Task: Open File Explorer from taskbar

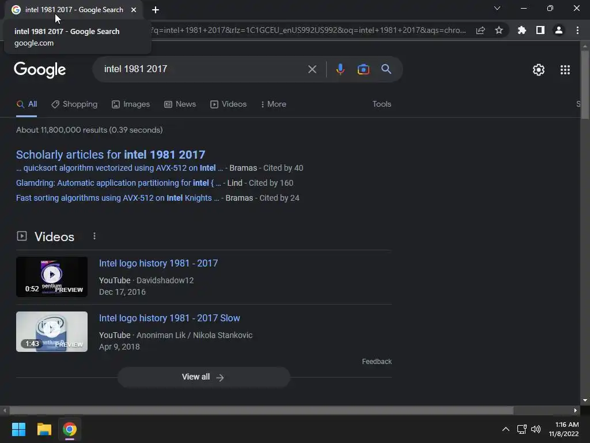Action: [44, 429]
